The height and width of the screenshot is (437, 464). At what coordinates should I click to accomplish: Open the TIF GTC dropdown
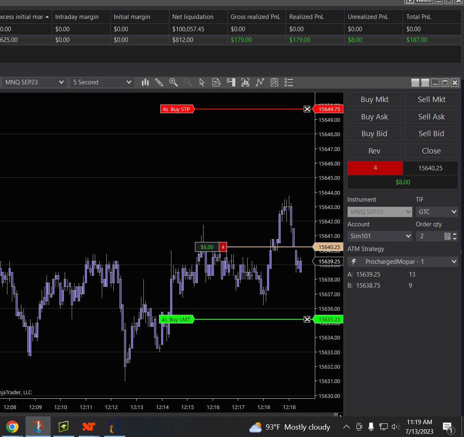(x=436, y=212)
